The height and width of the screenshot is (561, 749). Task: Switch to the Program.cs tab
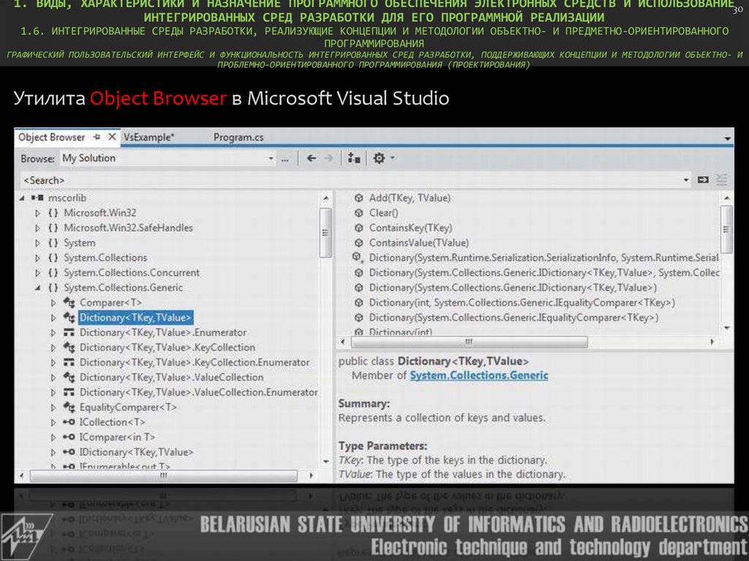click(x=238, y=137)
